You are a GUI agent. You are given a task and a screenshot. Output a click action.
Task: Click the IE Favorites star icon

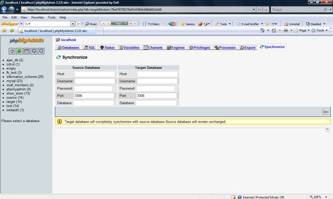(x=4, y=30)
